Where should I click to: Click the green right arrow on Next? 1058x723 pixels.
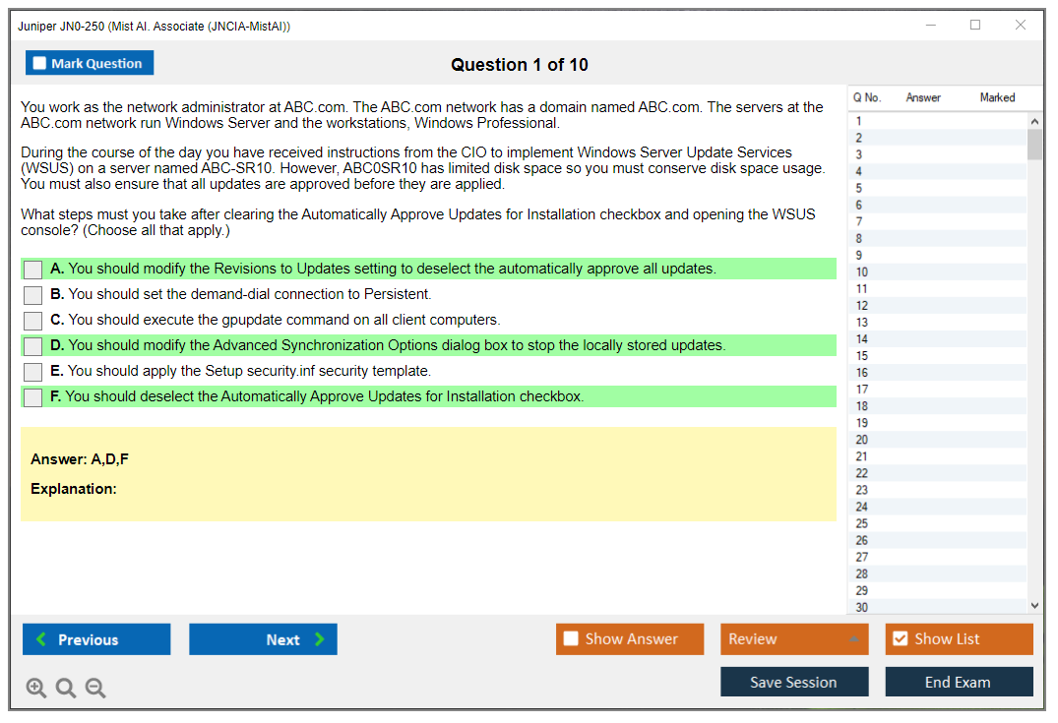click(319, 639)
